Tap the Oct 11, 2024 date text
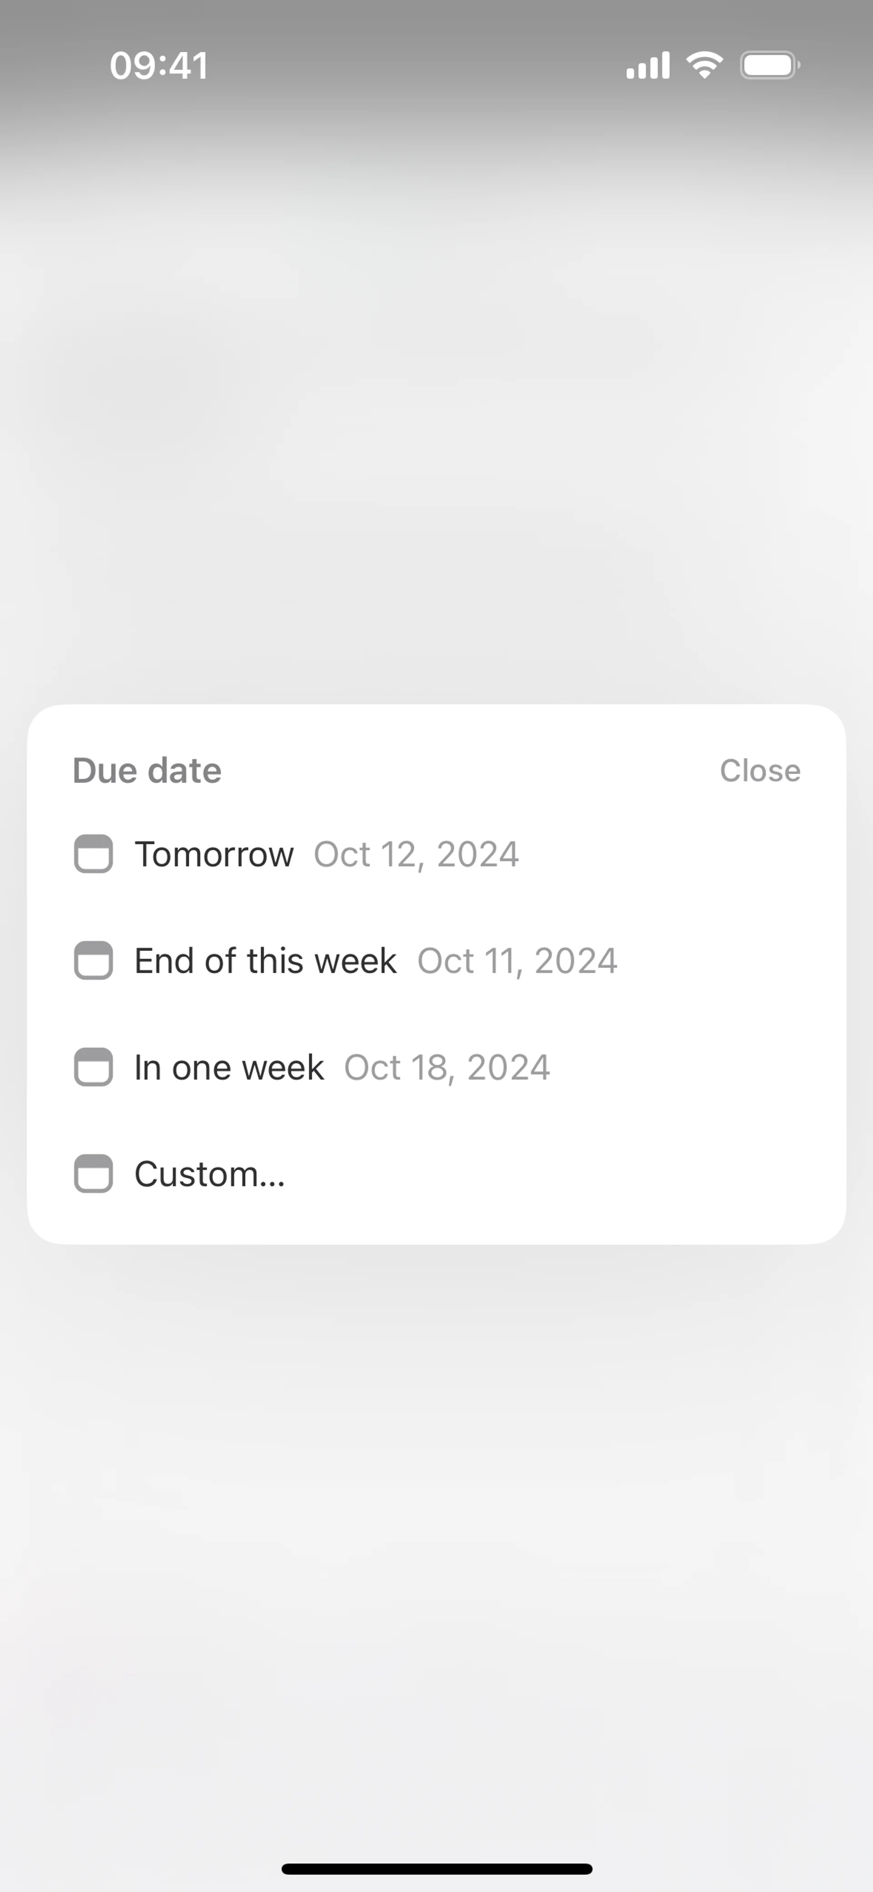Screen dimensions: 873x1892 tap(517, 961)
